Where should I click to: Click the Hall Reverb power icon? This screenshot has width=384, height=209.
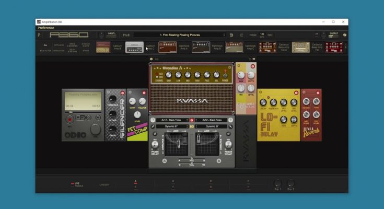click(317, 92)
